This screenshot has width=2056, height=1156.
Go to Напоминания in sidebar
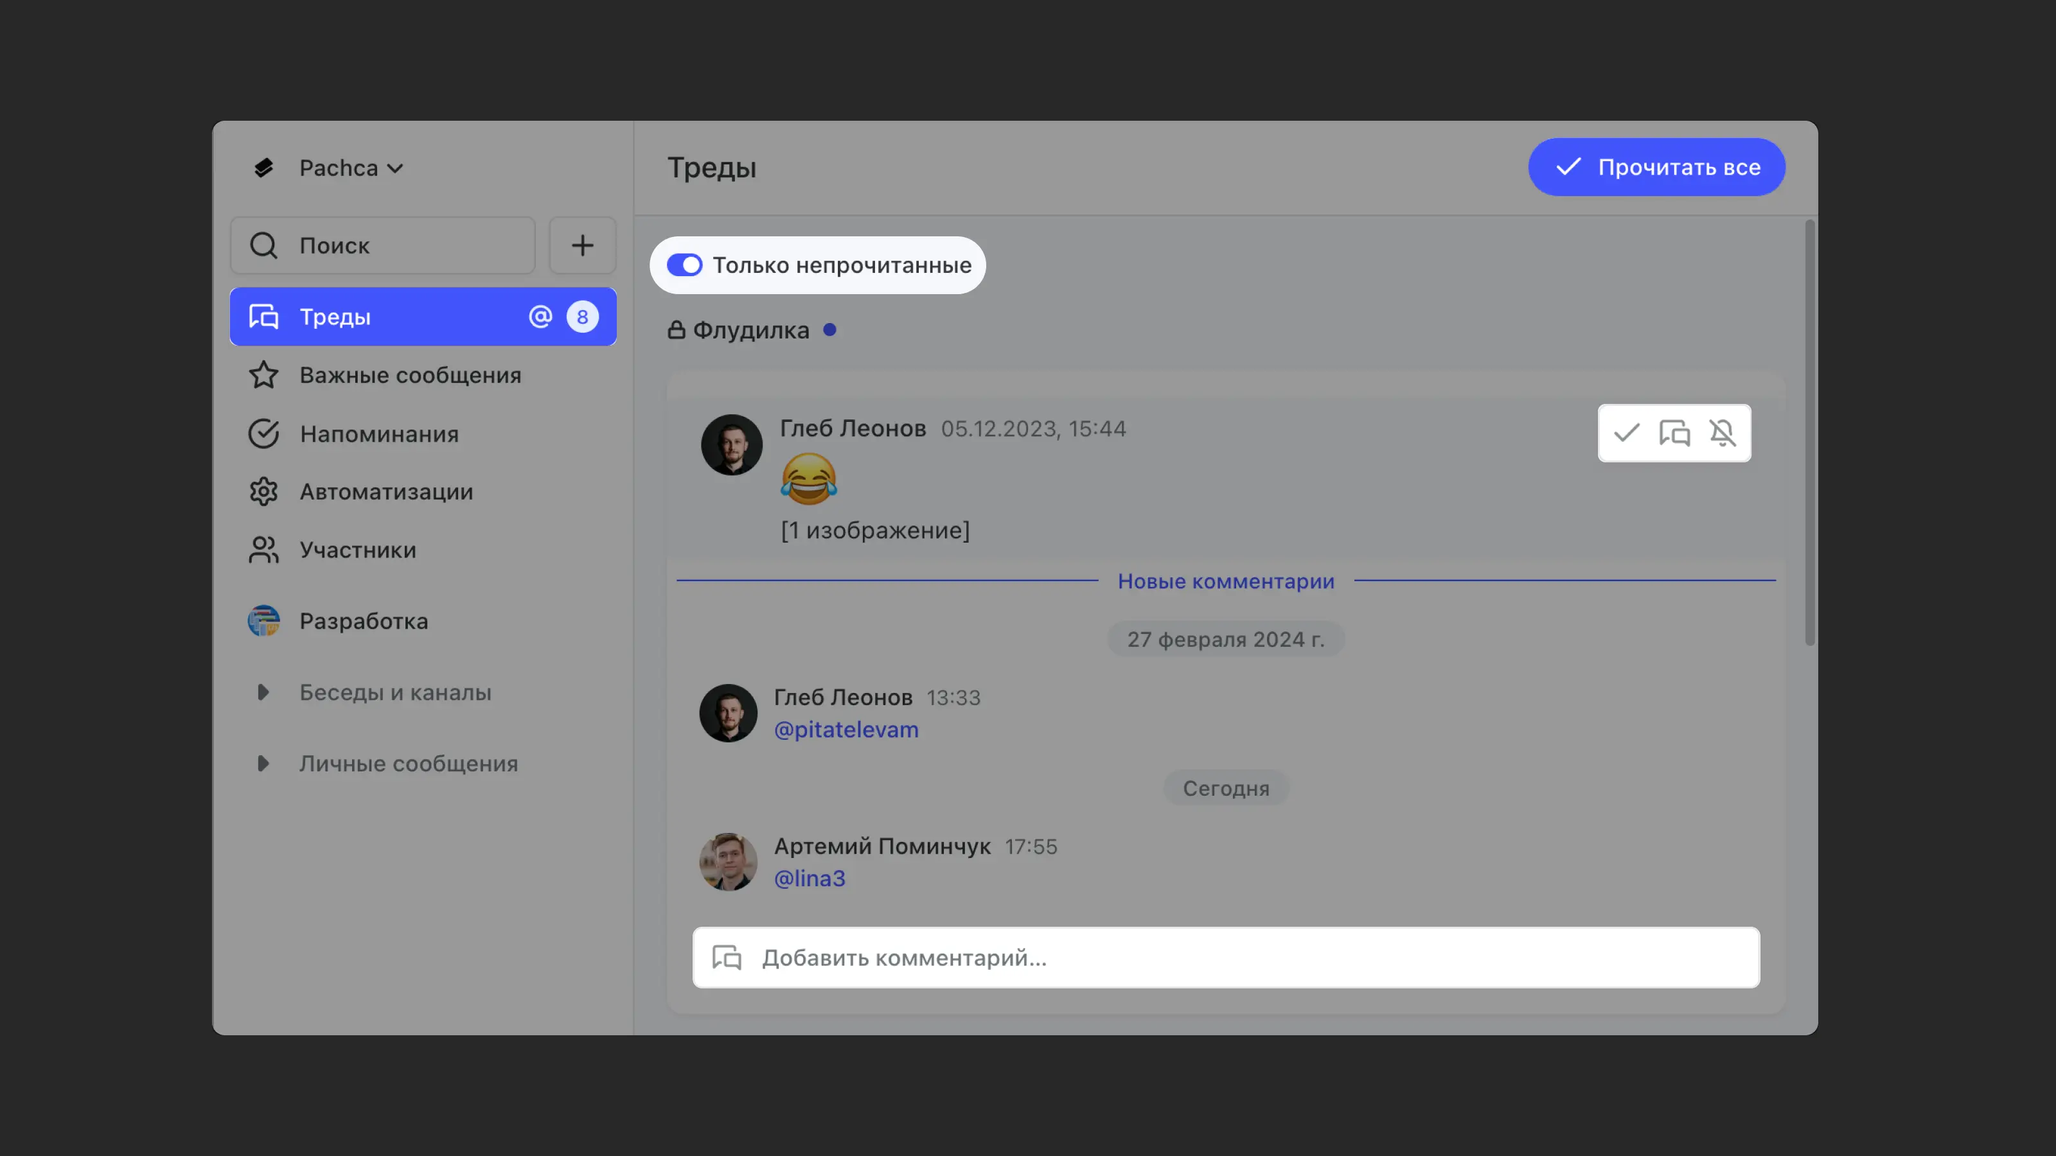pyautogui.click(x=378, y=434)
